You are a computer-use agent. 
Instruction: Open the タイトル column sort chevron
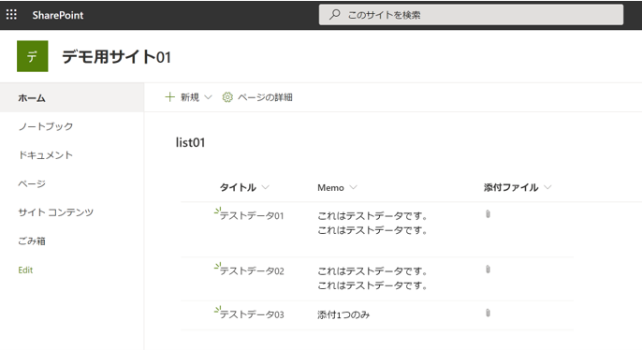pyautogui.click(x=266, y=187)
